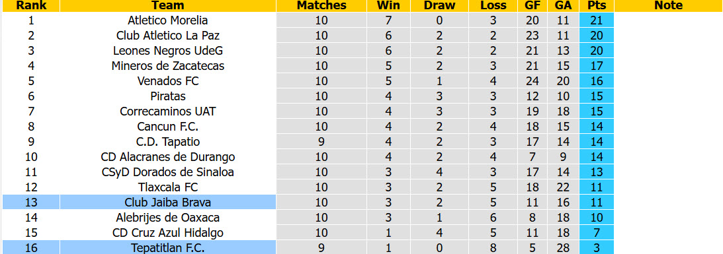723x254 pixels.
Task: Click Cancun F.C. in table
Action: click(168, 127)
